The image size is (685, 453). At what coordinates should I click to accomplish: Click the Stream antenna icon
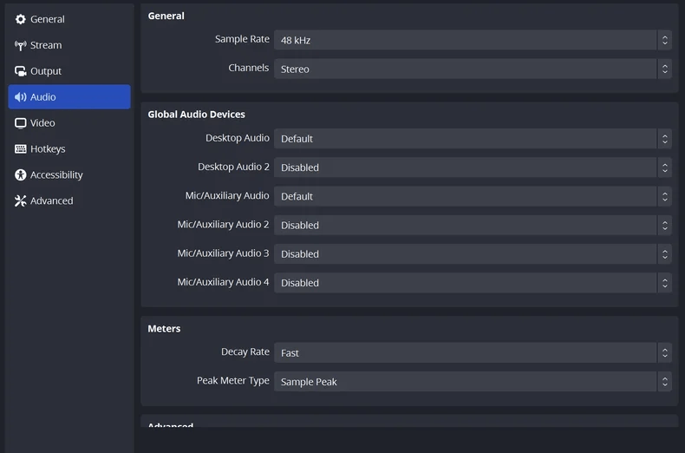click(x=20, y=45)
